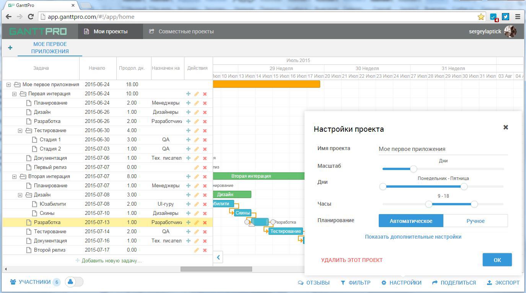Select Автоматическое planning mode
Screen dimensions: 526x293
[x=411, y=221]
